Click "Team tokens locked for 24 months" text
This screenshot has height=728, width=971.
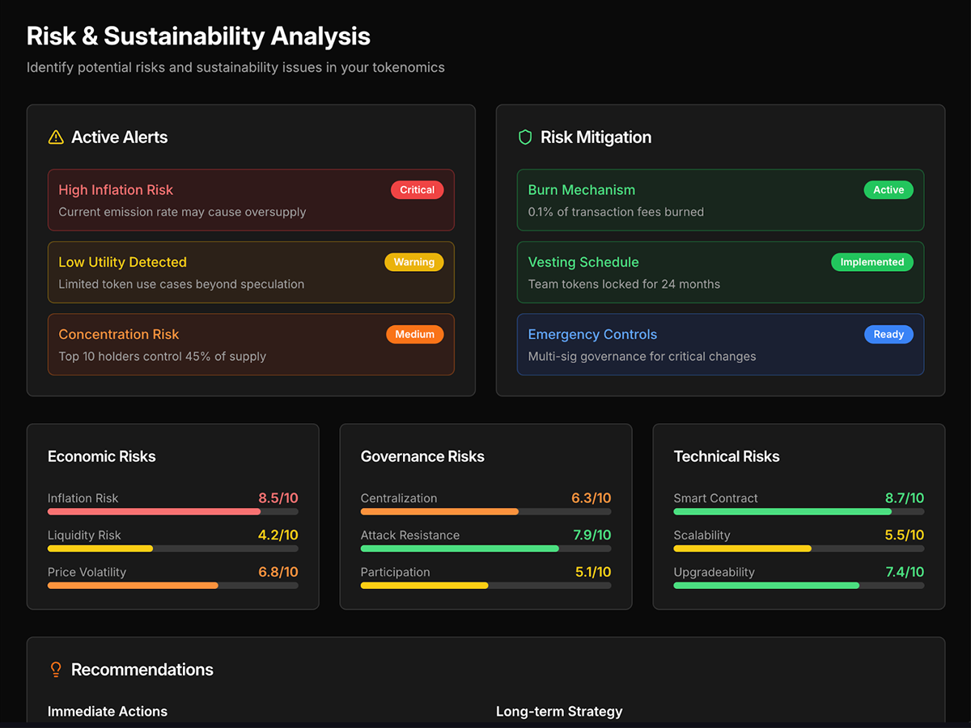click(x=624, y=284)
